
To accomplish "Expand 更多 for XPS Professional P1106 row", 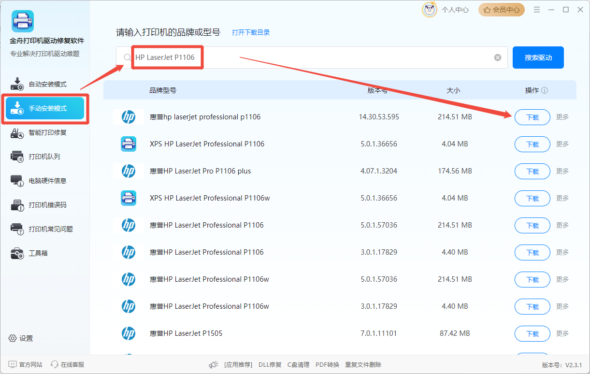I will pyautogui.click(x=562, y=144).
